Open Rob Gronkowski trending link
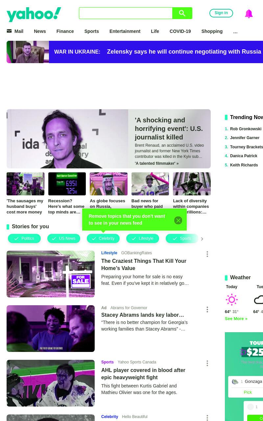This screenshot has height=421, width=263. point(246,129)
